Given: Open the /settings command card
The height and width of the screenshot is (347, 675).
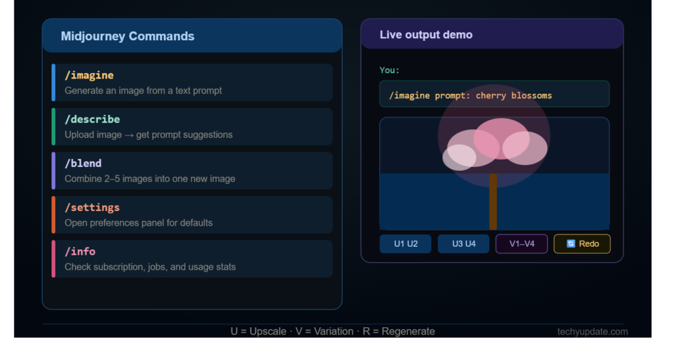Looking at the screenshot, I should pyautogui.click(x=192, y=214).
